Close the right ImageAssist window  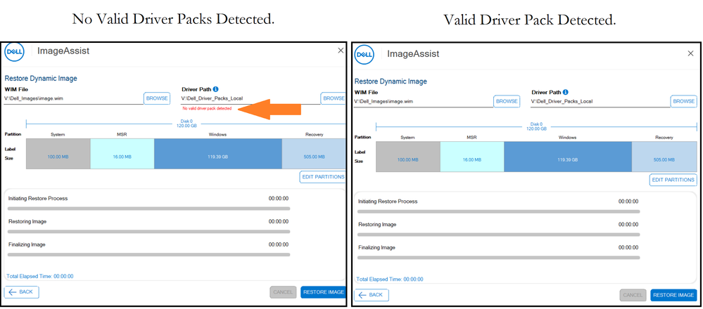(690, 53)
